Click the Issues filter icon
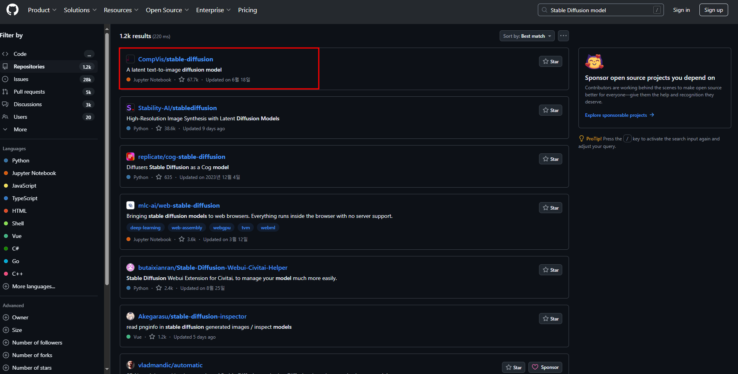The image size is (738, 374). [5, 79]
